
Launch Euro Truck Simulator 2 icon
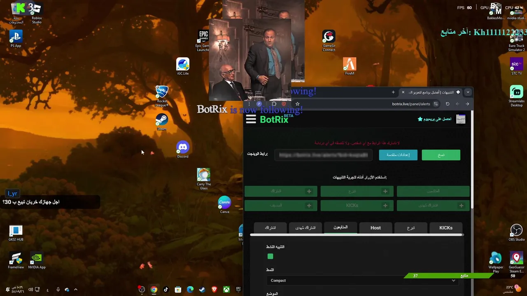pos(516,41)
